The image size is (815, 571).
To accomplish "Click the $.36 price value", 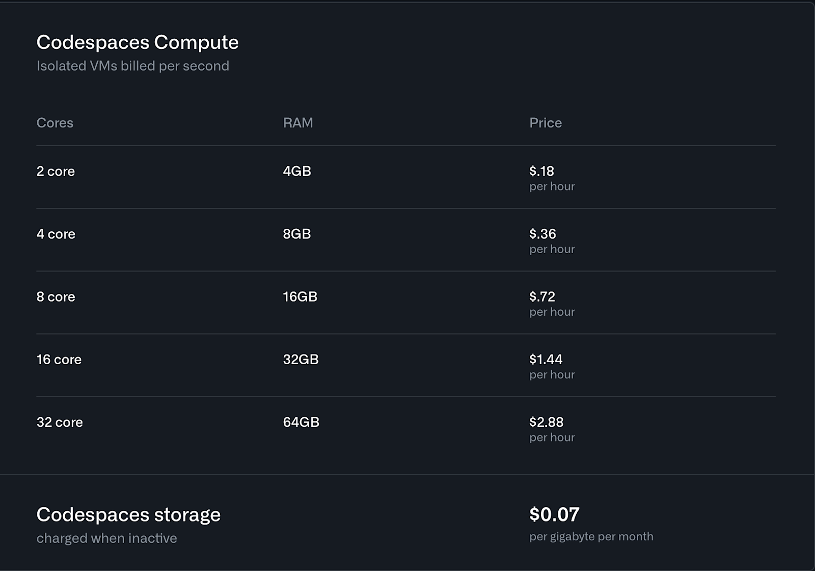I will [x=542, y=234].
